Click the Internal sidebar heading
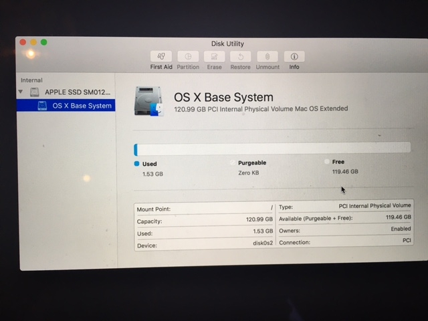 31,80
